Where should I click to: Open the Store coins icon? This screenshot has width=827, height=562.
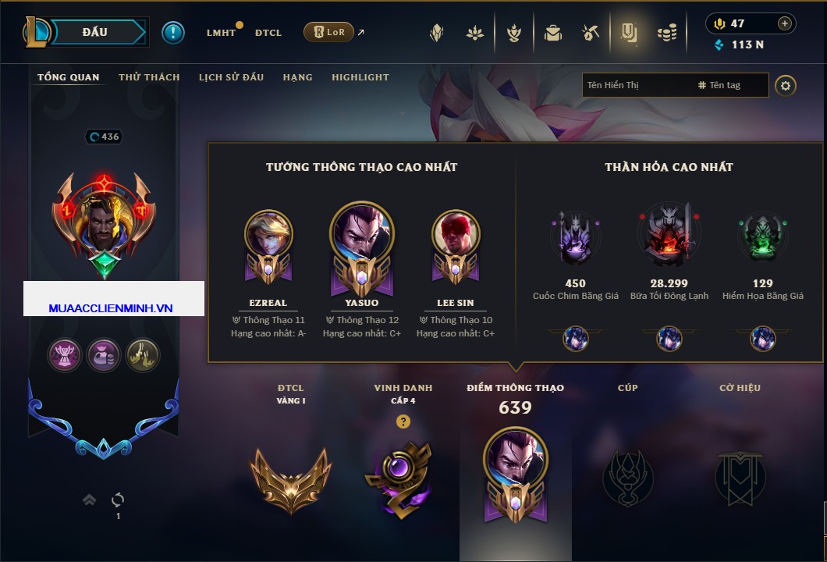coord(667,33)
